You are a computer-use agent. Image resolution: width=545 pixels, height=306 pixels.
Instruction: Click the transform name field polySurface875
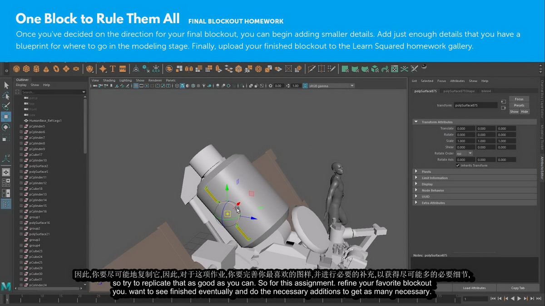[x=476, y=105]
